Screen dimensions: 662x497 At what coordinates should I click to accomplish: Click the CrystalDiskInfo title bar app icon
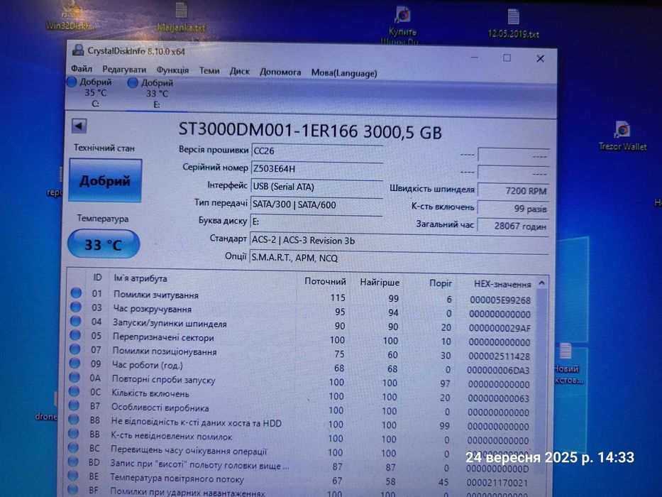click(78, 50)
